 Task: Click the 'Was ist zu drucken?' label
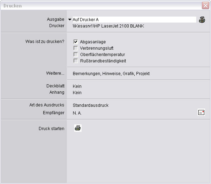click(45, 42)
